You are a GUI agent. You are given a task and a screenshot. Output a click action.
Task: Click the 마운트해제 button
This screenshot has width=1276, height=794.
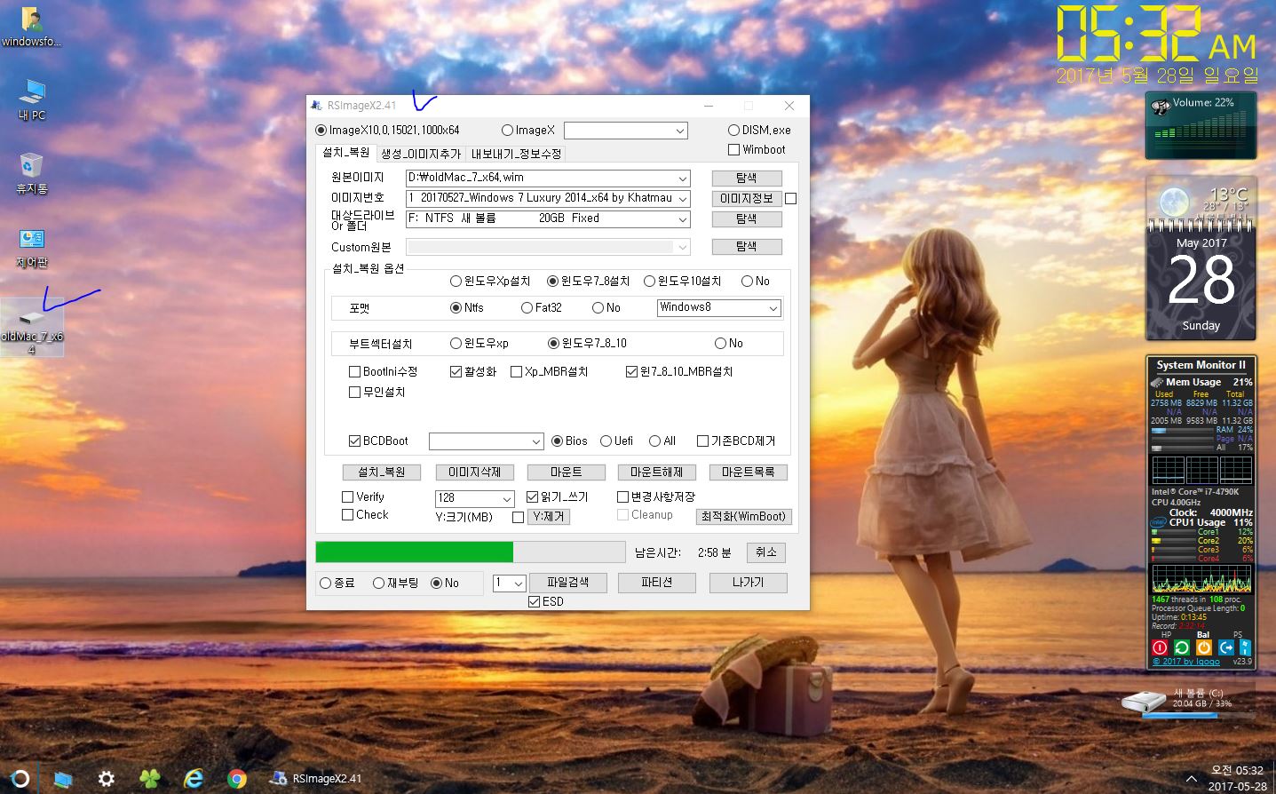(x=656, y=472)
